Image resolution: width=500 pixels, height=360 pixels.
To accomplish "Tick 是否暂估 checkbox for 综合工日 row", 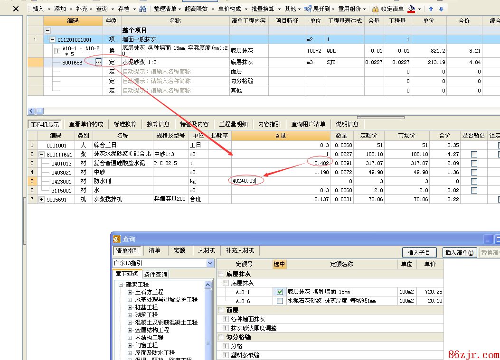I will tap(474, 146).
